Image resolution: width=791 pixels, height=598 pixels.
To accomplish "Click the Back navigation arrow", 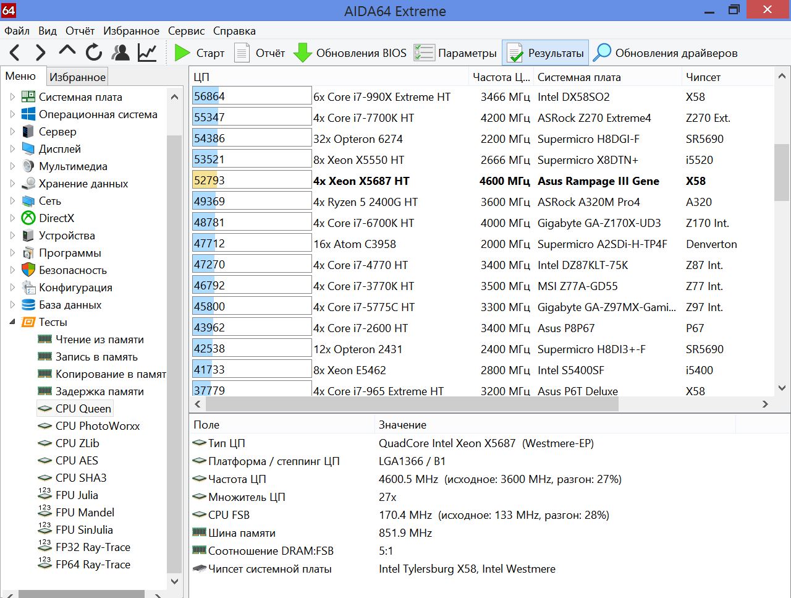I will [15, 53].
